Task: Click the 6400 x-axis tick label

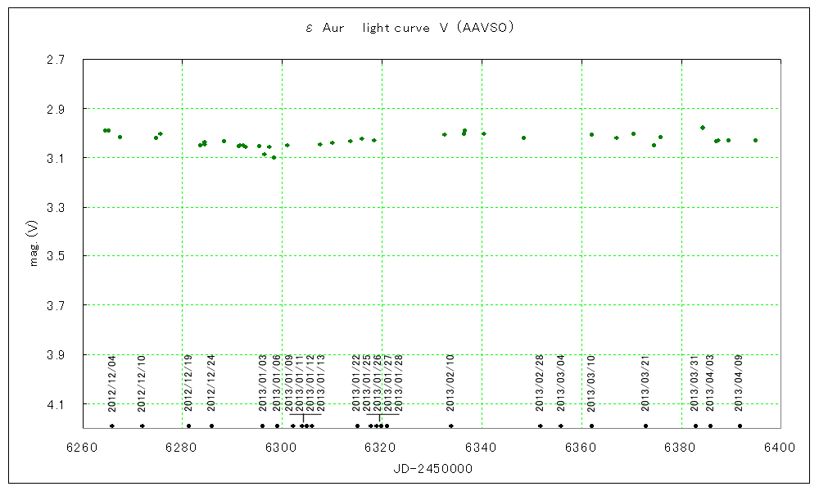Action: point(780,448)
